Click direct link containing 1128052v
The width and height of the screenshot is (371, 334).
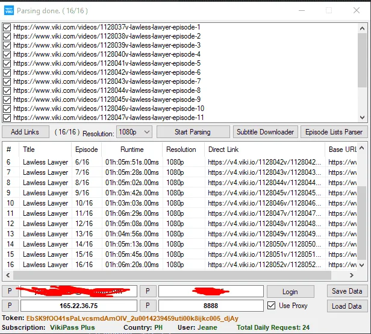[264, 265]
